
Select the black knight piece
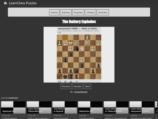coord(76,48)
